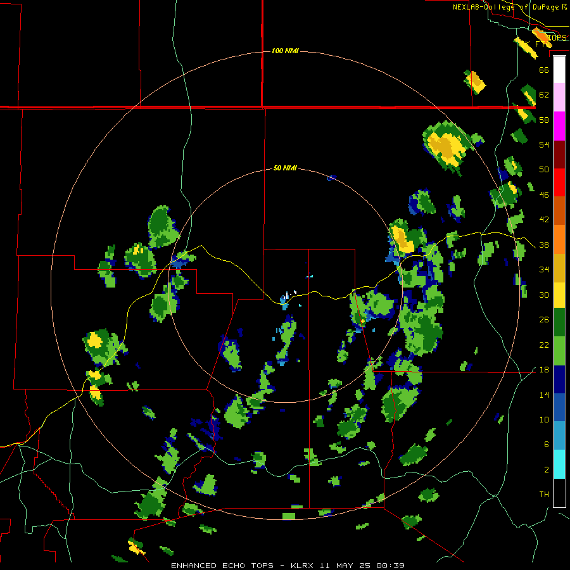The height and width of the screenshot is (570, 570).
Task: Click the medium blue legend swatch
Action: point(559,408)
